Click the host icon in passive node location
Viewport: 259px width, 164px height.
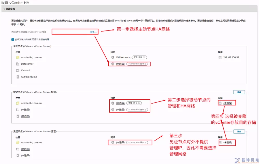pyautogui.click(x=18, y=116)
